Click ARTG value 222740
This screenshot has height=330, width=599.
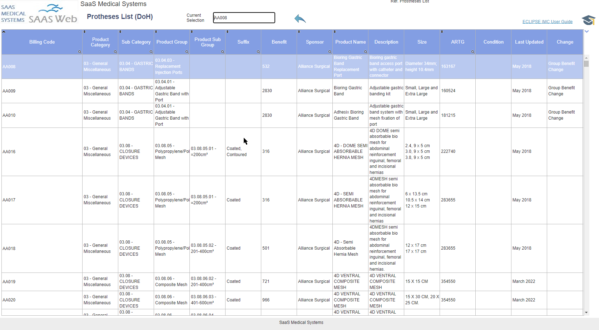click(x=448, y=151)
